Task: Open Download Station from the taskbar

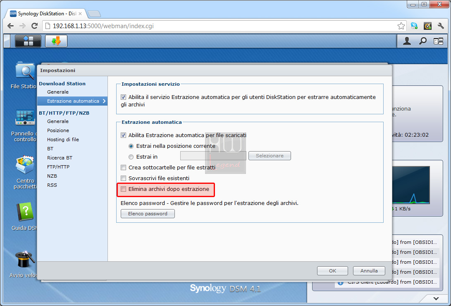Action: (56, 41)
